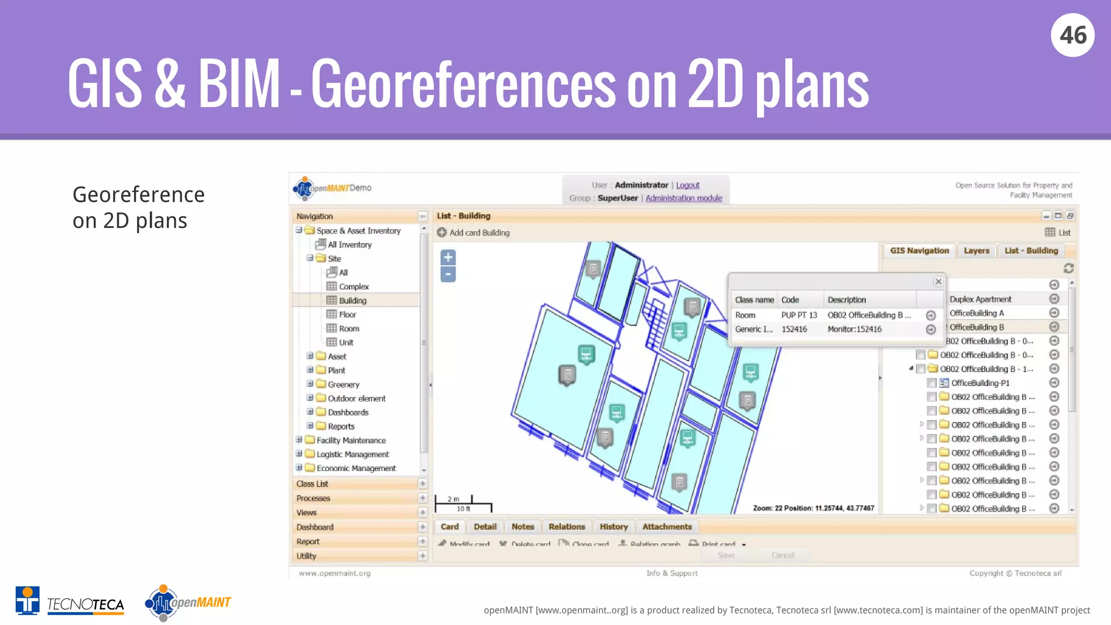Open the Detail tab
This screenshot has height=625, width=1111.
tap(485, 526)
